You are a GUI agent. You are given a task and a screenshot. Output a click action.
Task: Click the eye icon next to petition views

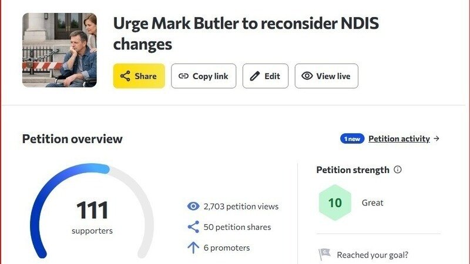tap(193, 207)
